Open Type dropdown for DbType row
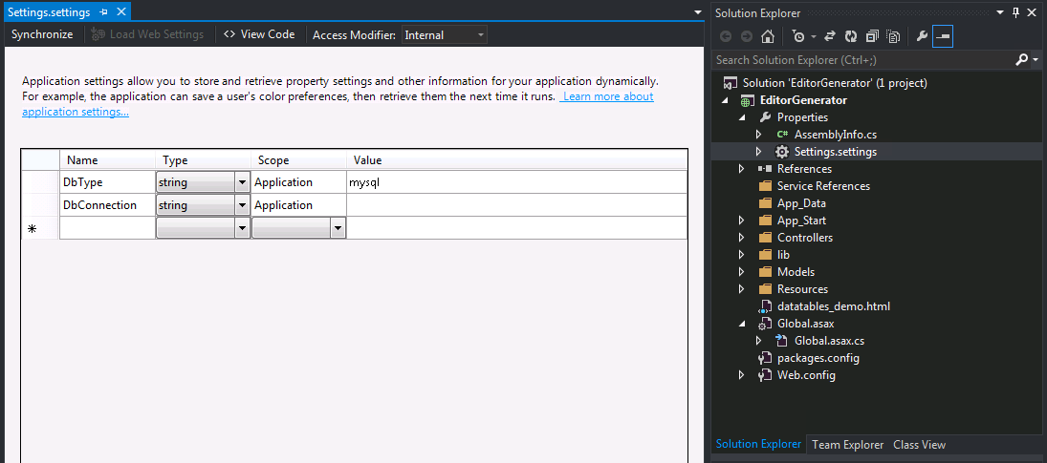1047x463 pixels. [242, 182]
